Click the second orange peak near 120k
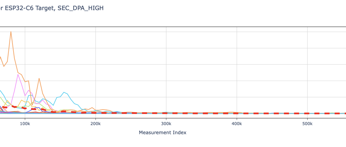The height and width of the screenshot is (147, 346). pyautogui.click(x=39, y=79)
